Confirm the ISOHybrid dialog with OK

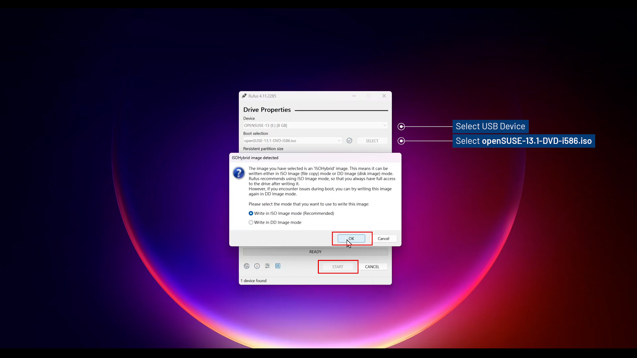[351, 239]
